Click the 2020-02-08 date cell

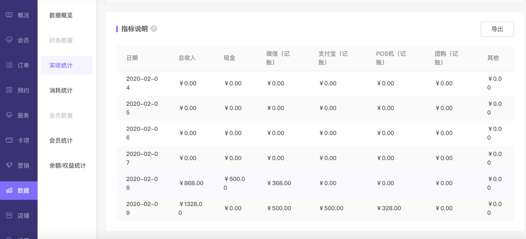click(142, 183)
